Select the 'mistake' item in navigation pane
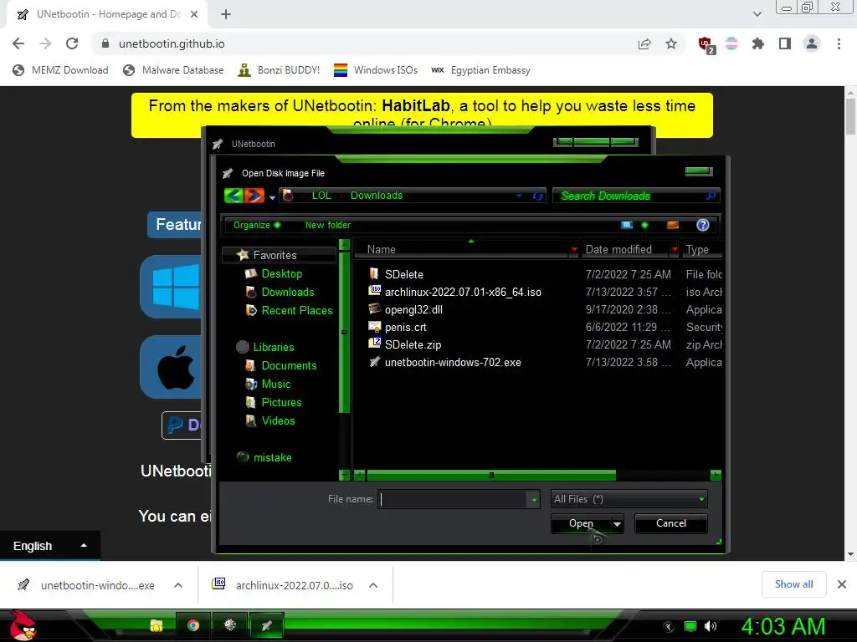Viewport: 857px width, 642px height. [272, 457]
